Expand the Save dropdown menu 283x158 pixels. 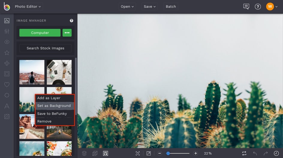tap(149, 7)
